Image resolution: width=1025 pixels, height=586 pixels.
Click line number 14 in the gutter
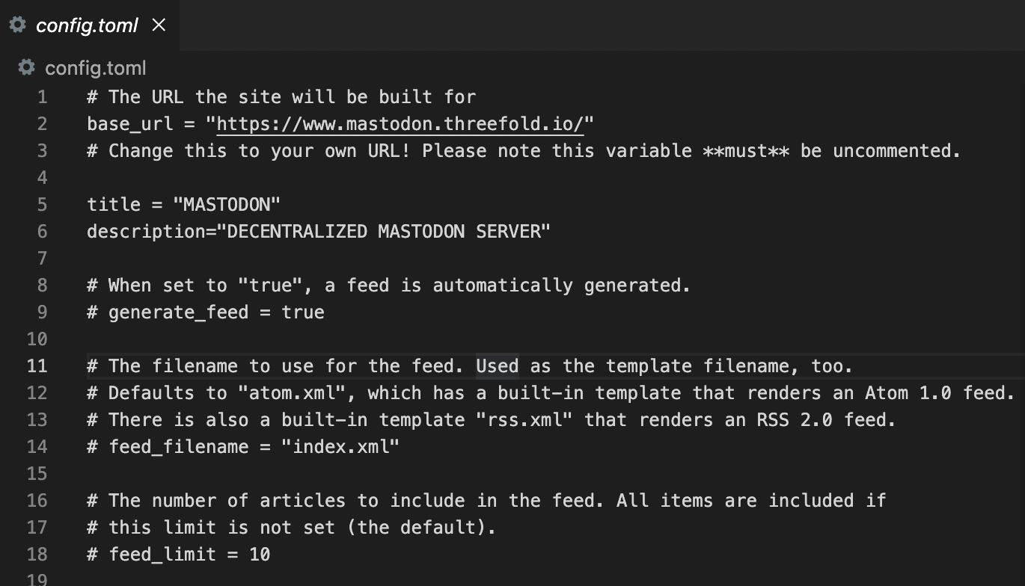pyautogui.click(x=37, y=446)
